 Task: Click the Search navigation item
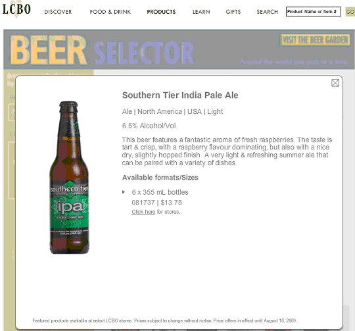[267, 12]
